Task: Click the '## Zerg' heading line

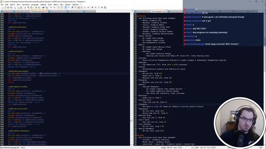Action: pyautogui.click(x=140, y=135)
